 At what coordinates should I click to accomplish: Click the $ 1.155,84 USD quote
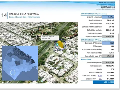110,79
